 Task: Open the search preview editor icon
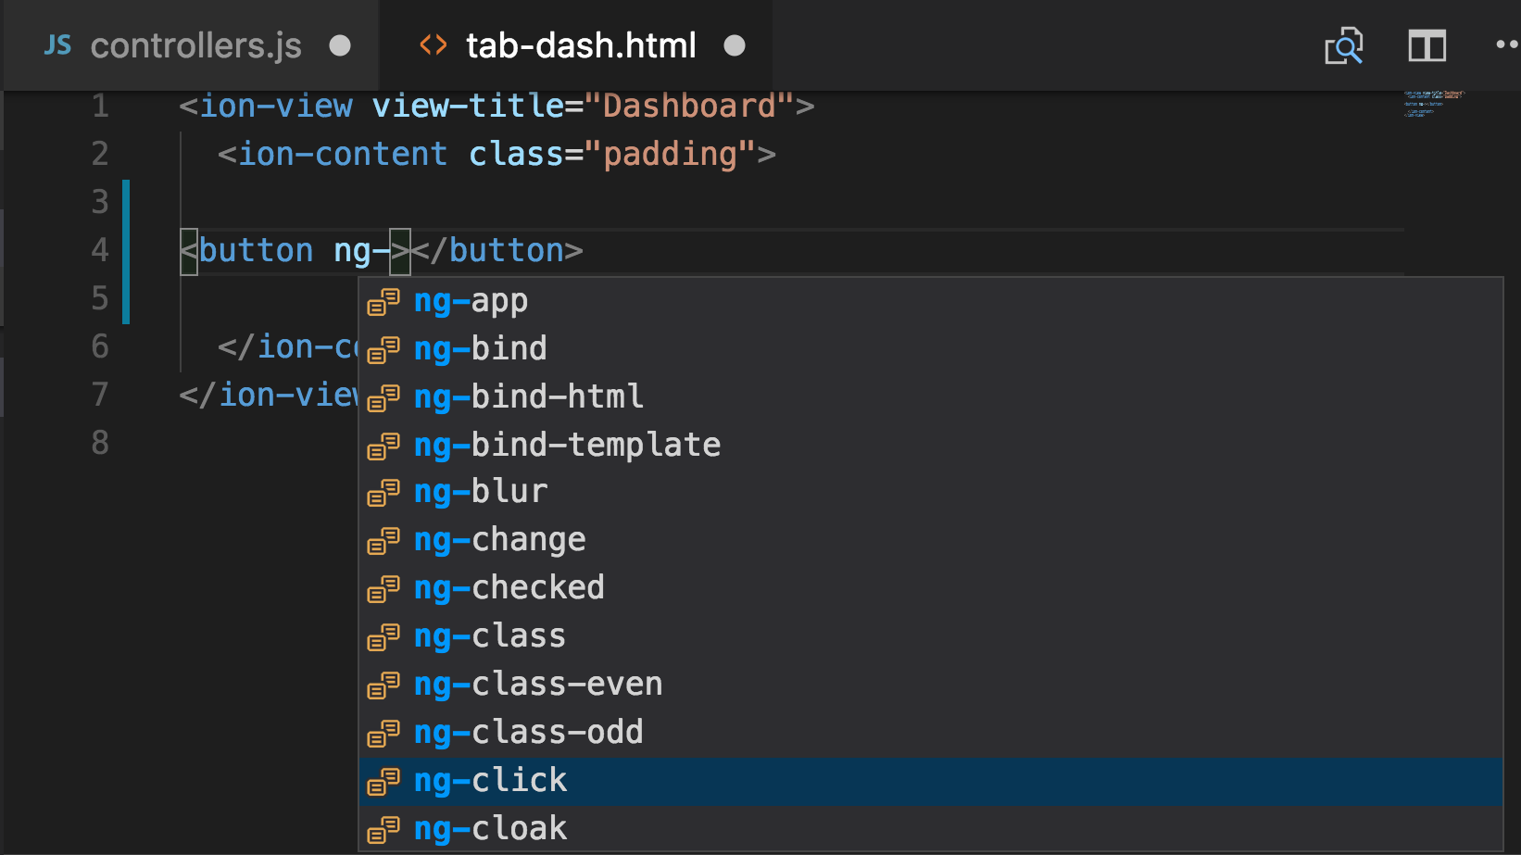(1343, 45)
